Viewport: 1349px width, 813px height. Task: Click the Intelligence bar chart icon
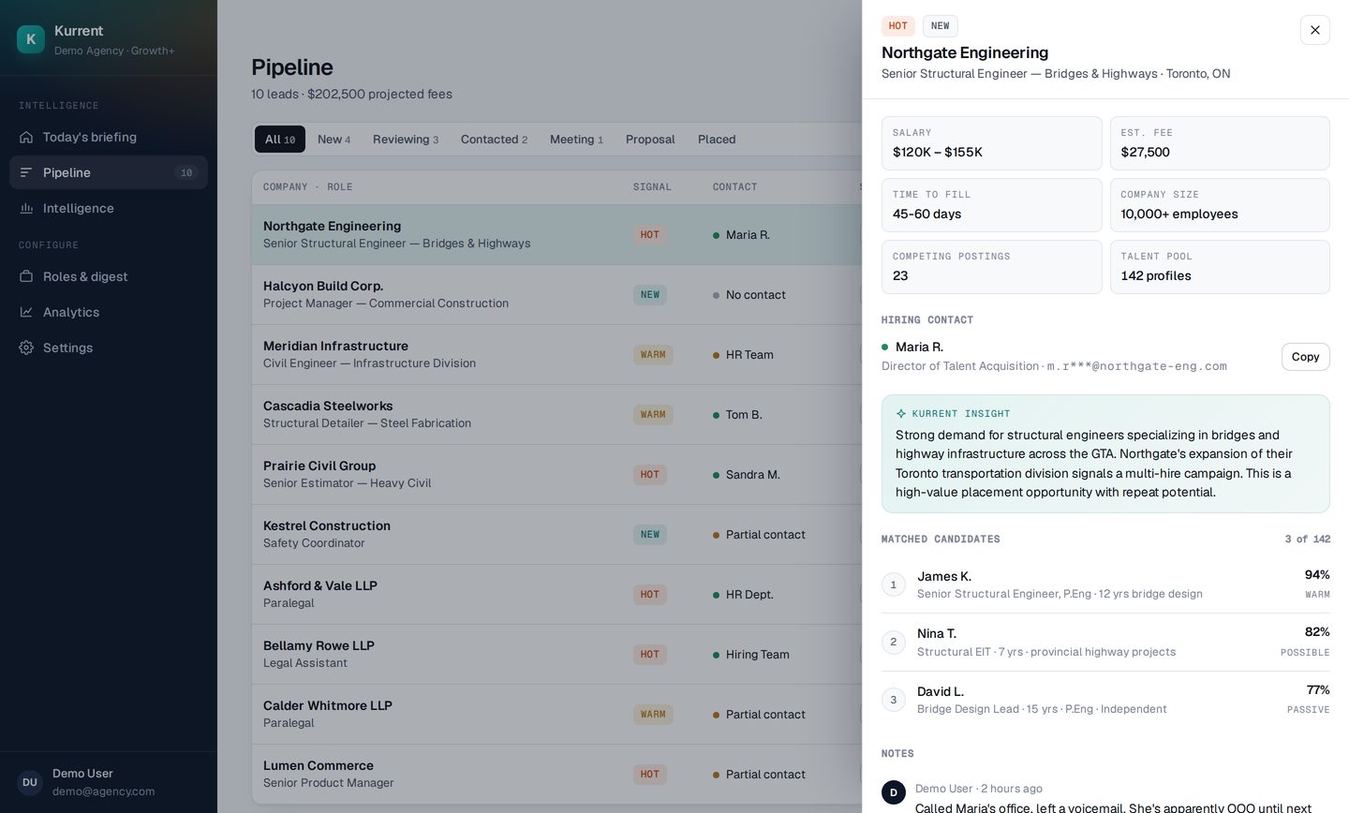click(26, 208)
